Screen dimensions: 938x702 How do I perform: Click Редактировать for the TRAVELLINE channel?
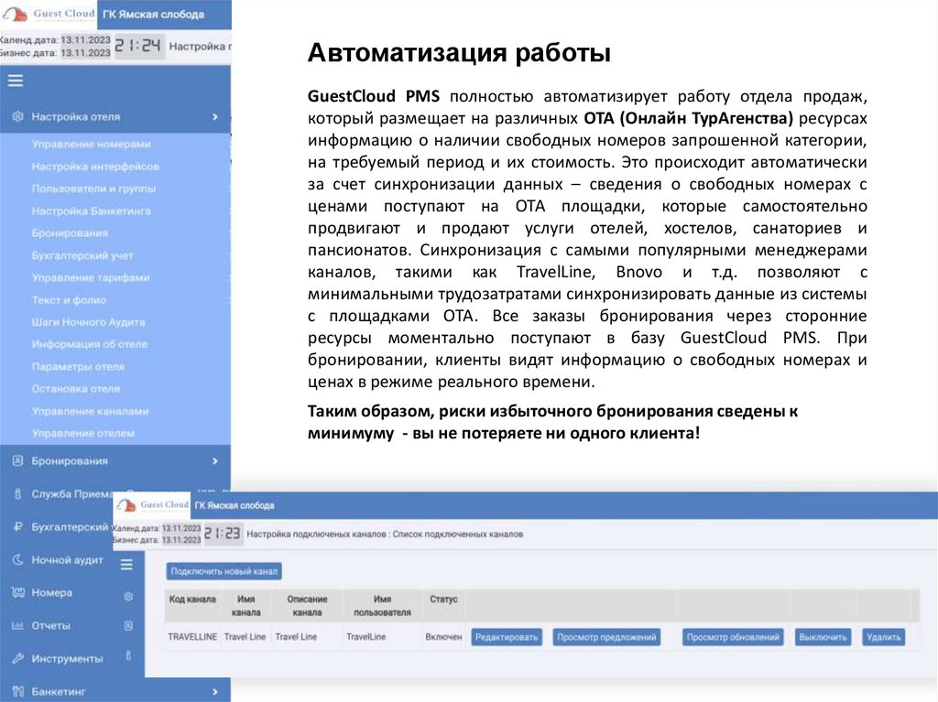tap(507, 637)
